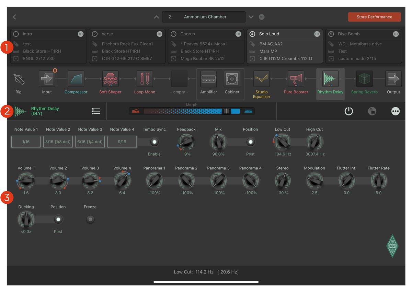Select the Intro performance slot
This screenshot has width=412, height=292.
coord(48,46)
